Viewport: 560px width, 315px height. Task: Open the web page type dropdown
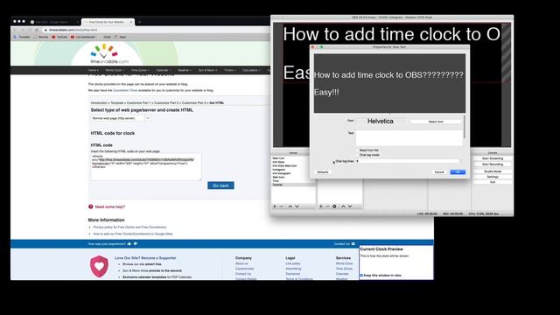point(121,118)
